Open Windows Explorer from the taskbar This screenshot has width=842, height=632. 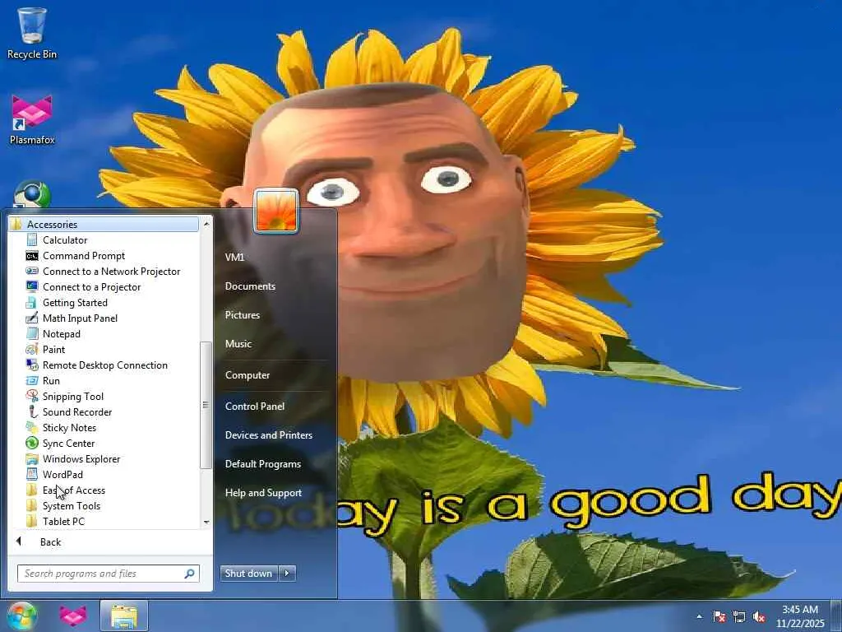click(x=124, y=616)
